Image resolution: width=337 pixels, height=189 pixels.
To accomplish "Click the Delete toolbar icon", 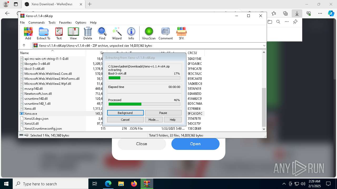I will tap(88, 33).
